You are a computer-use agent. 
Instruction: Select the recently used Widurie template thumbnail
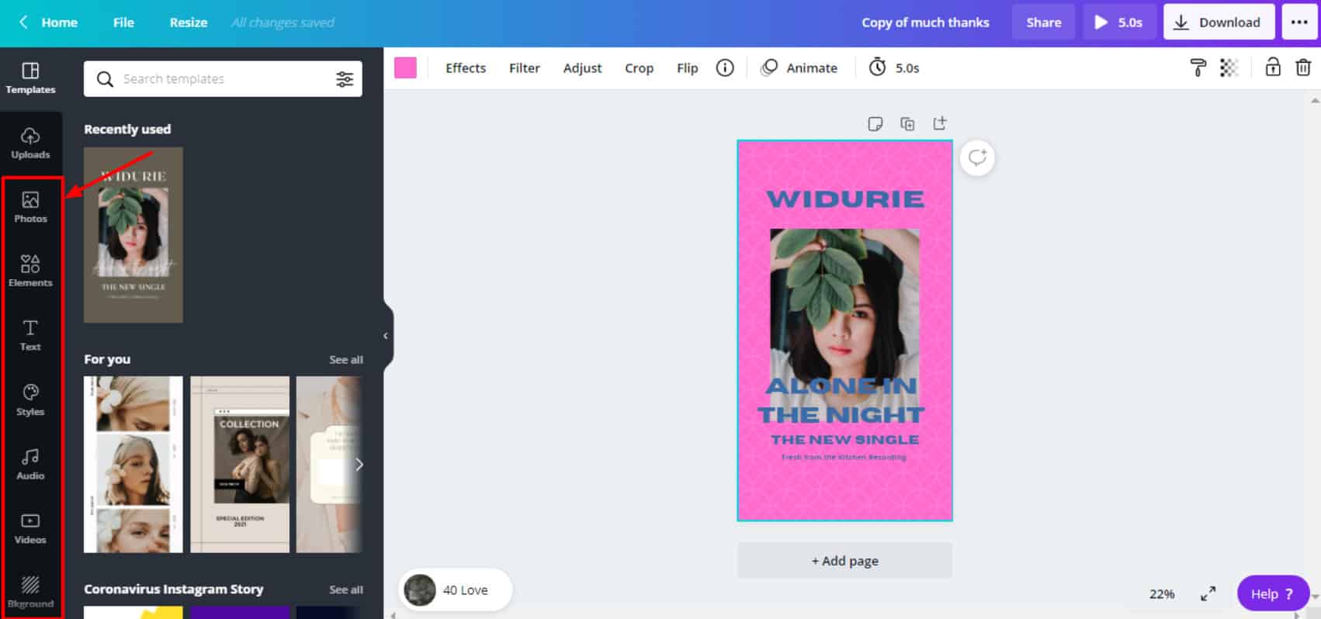[133, 235]
